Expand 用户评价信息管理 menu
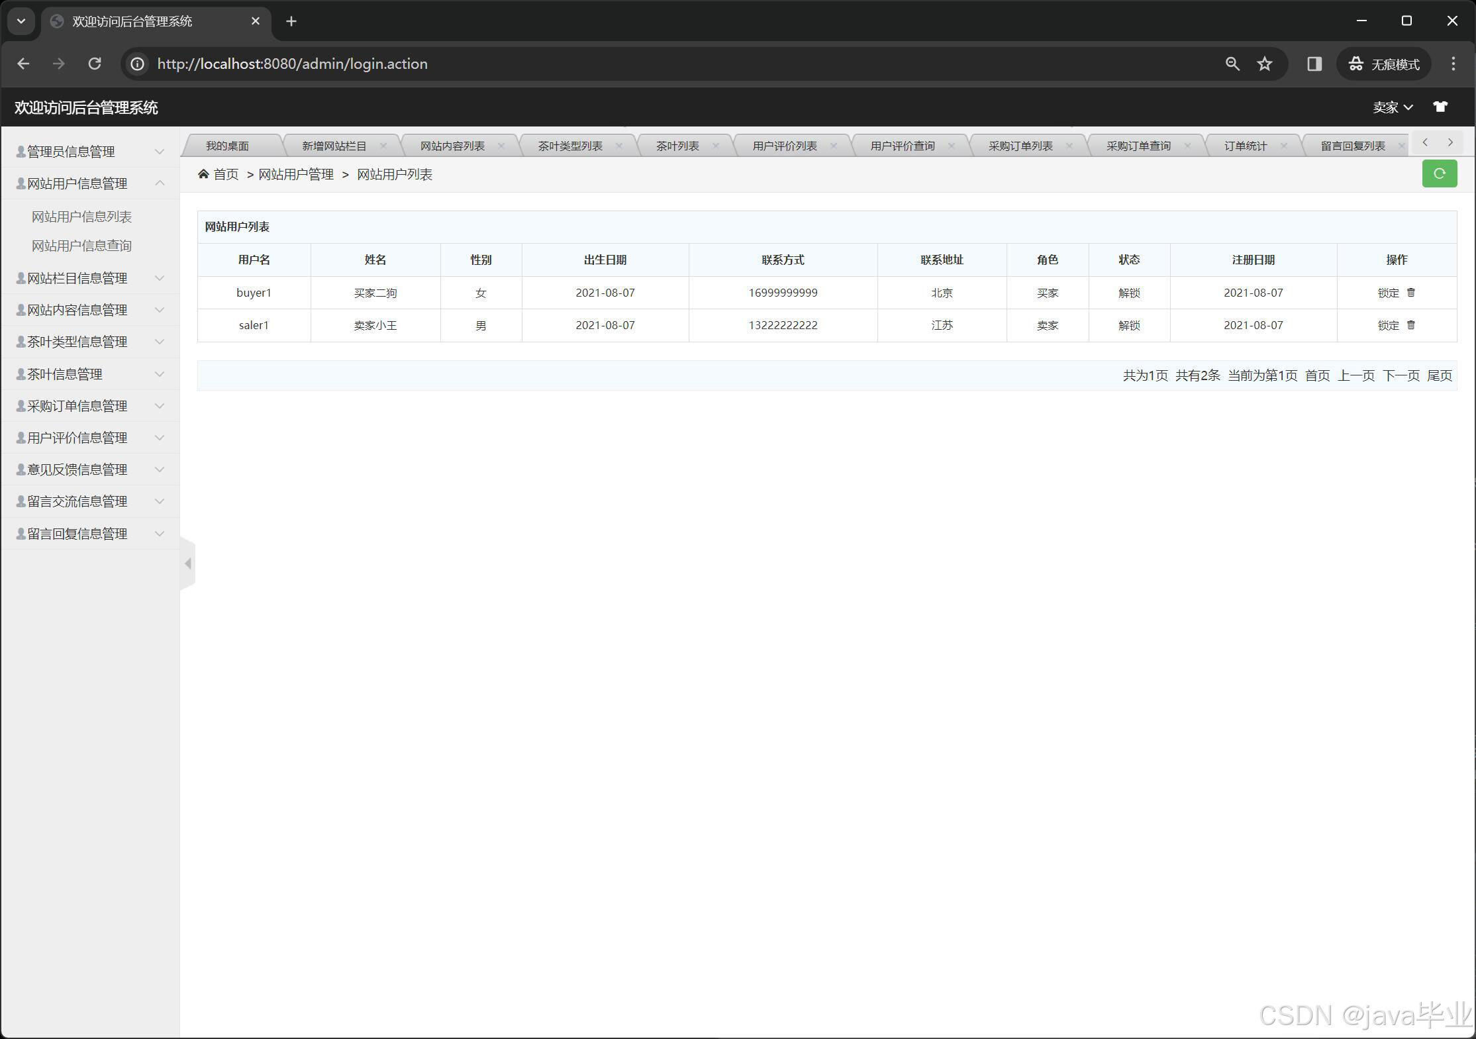1476x1039 pixels. [x=90, y=438]
